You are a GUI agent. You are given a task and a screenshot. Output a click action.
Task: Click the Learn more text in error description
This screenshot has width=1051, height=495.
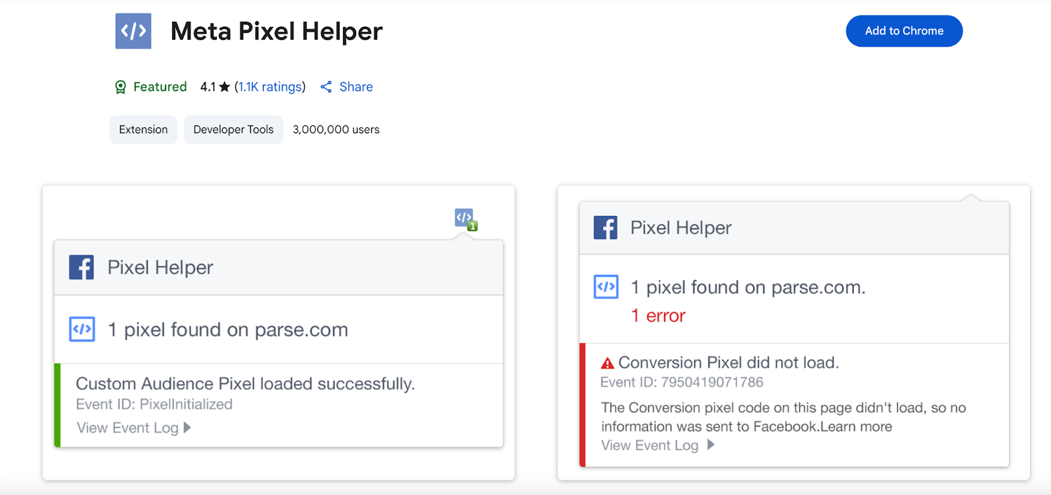[856, 427]
